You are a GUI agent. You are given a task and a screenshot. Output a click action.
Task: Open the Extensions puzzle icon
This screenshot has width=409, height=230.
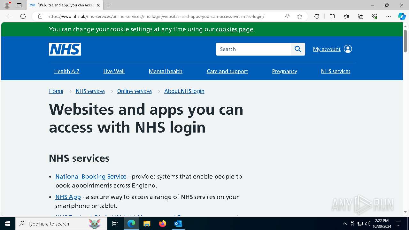pos(317,16)
